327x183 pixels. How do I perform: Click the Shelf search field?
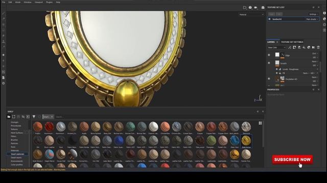[x=158, y=117]
